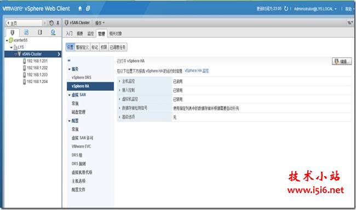Select the 权限 sub-tab
The width and height of the screenshot is (356, 210).
tap(104, 47)
